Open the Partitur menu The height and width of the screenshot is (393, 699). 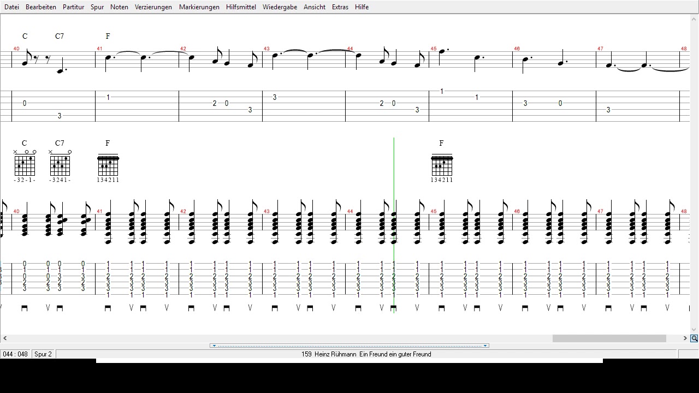73,7
